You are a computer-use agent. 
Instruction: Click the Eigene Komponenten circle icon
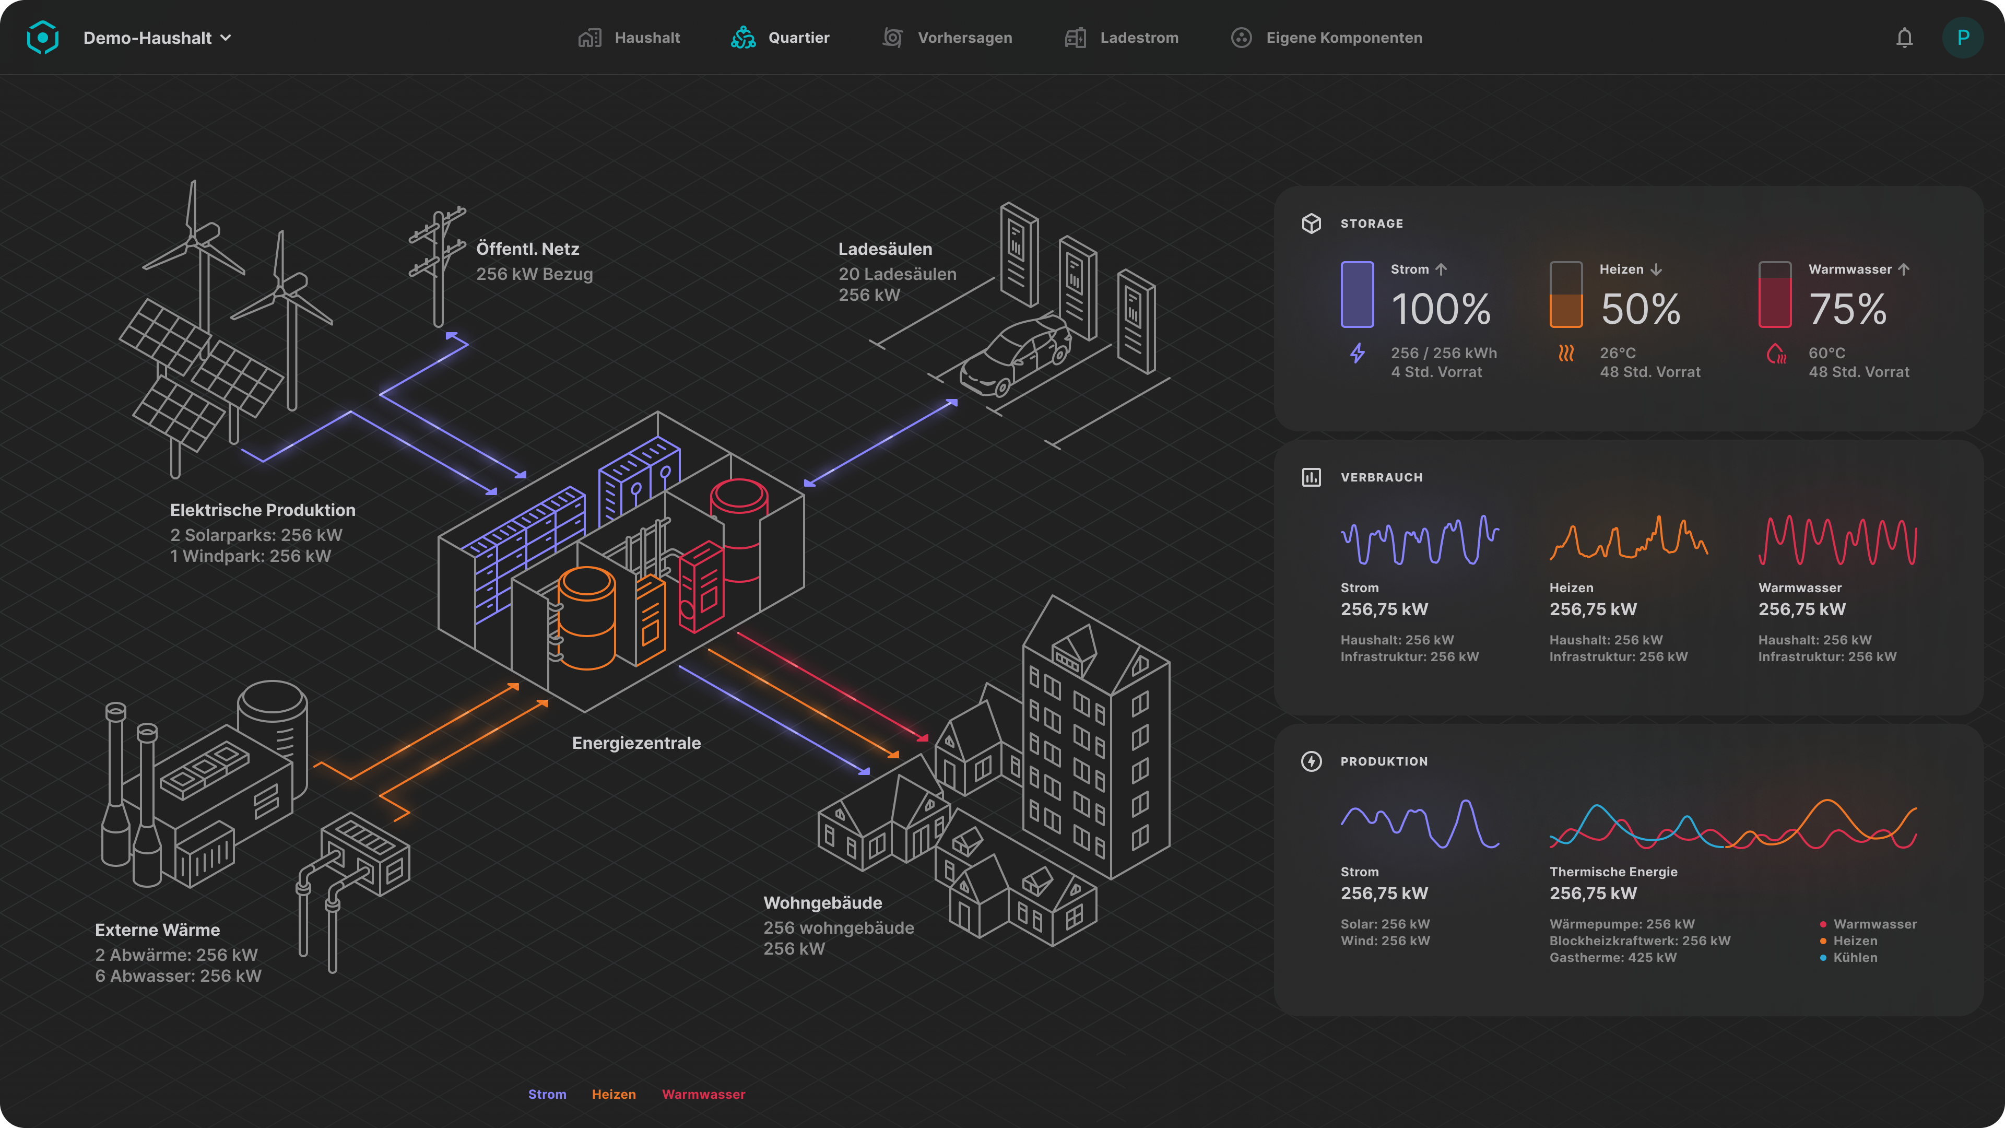coord(1242,38)
